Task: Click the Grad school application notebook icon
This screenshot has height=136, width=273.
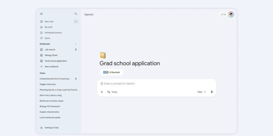Action: coord(41,61)
